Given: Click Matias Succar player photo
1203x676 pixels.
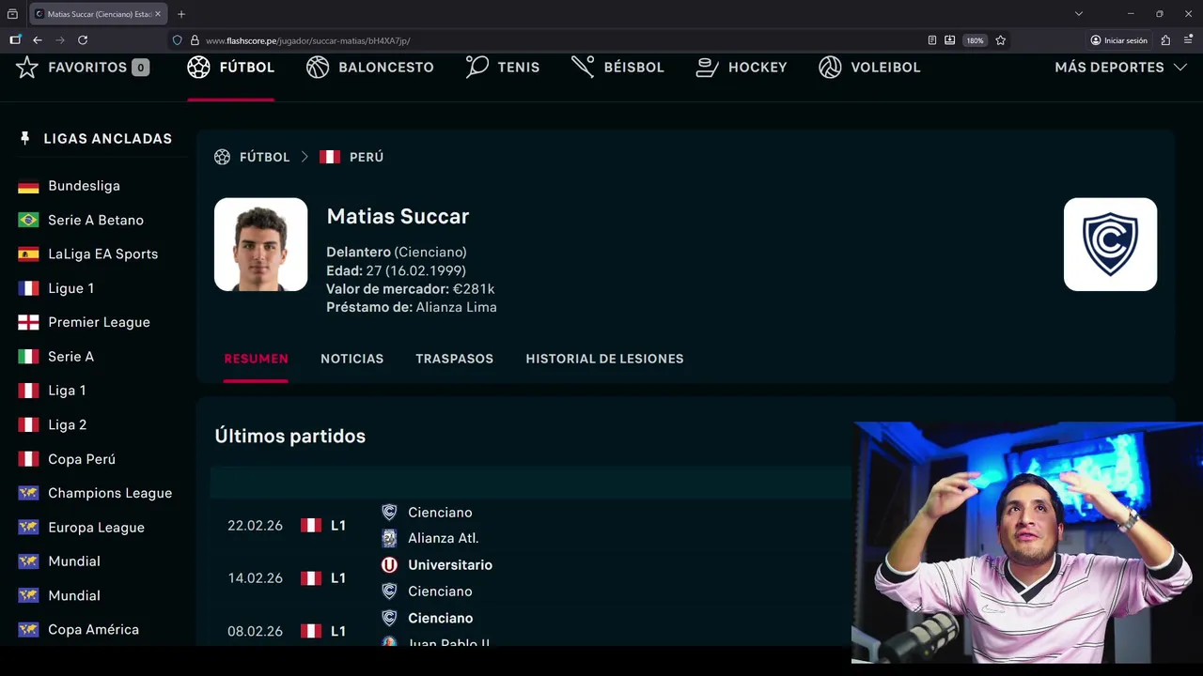Looking at the screenshot, I should click(x=260, y=244).
